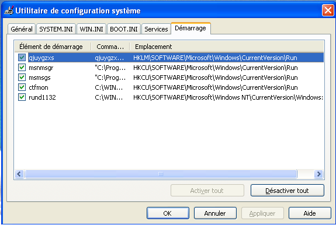The height and width of the screenshot is (225, 336).
Task: Select the qjuygzxs row name
Action: tap(41, 58)
